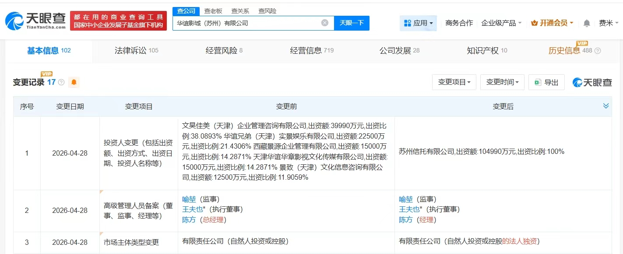Open 喻堃 link in 变更后 column

(x=405, y=199)
